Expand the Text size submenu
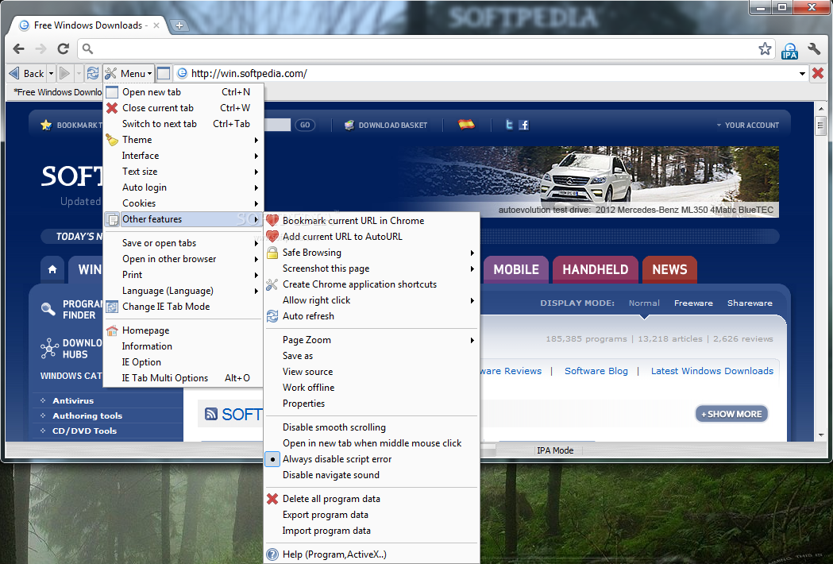The height and width of the screenshot is (564, 833). point(183,172)
